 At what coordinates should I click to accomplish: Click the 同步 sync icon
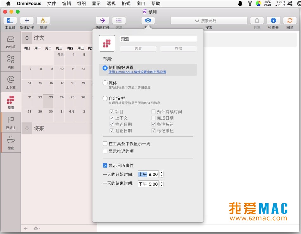[290, 20]
